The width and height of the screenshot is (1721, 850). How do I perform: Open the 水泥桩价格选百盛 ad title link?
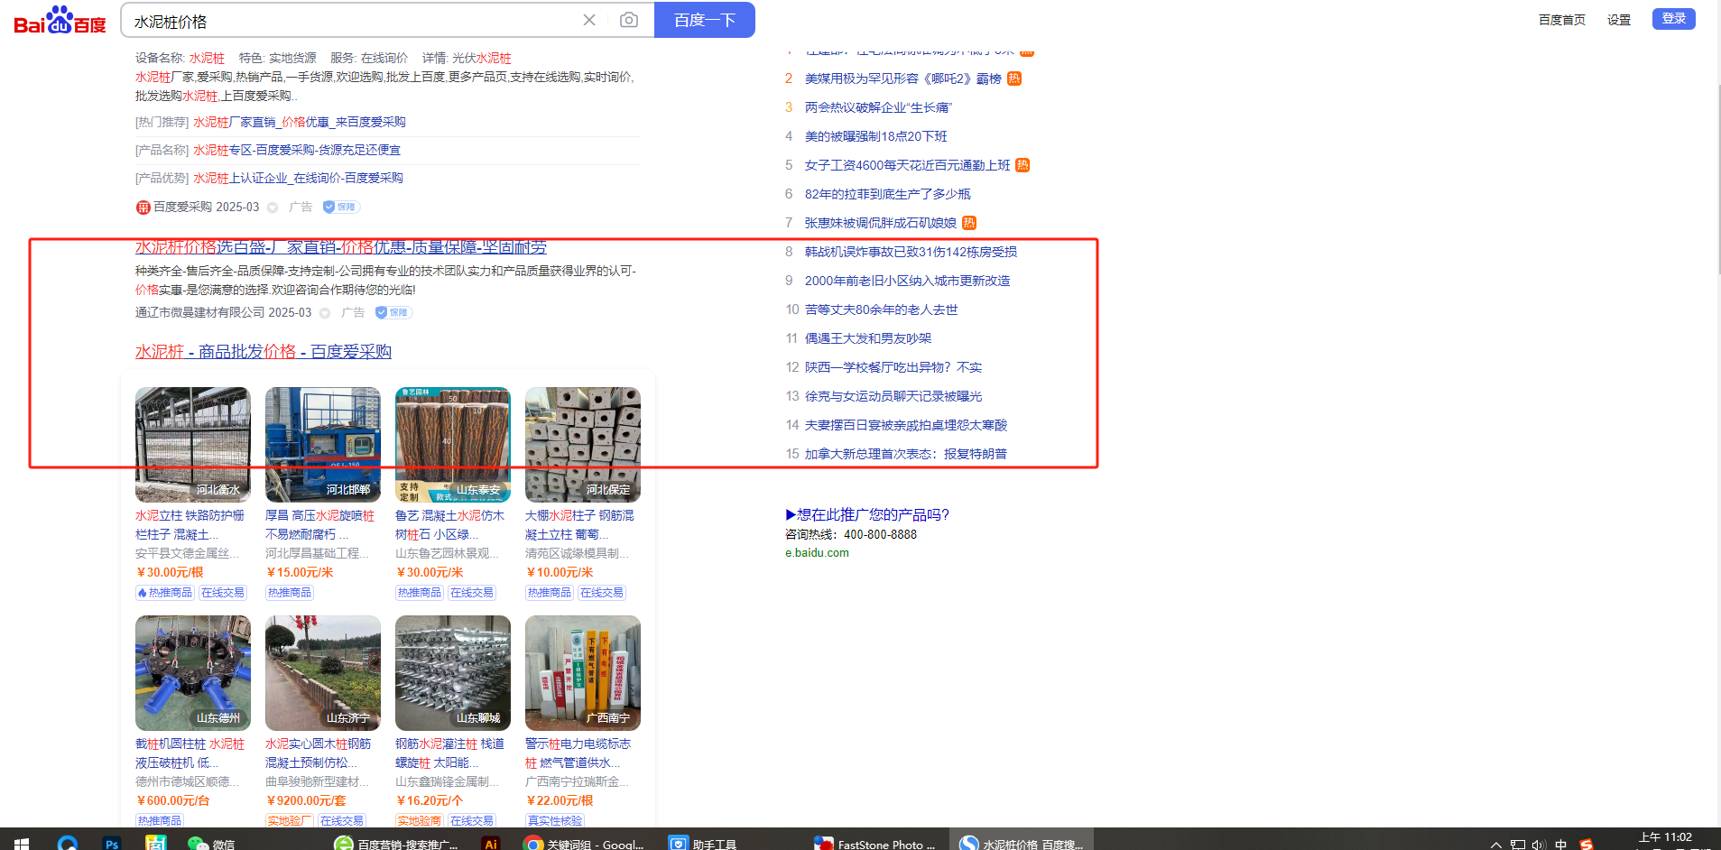tap(341, 247)
